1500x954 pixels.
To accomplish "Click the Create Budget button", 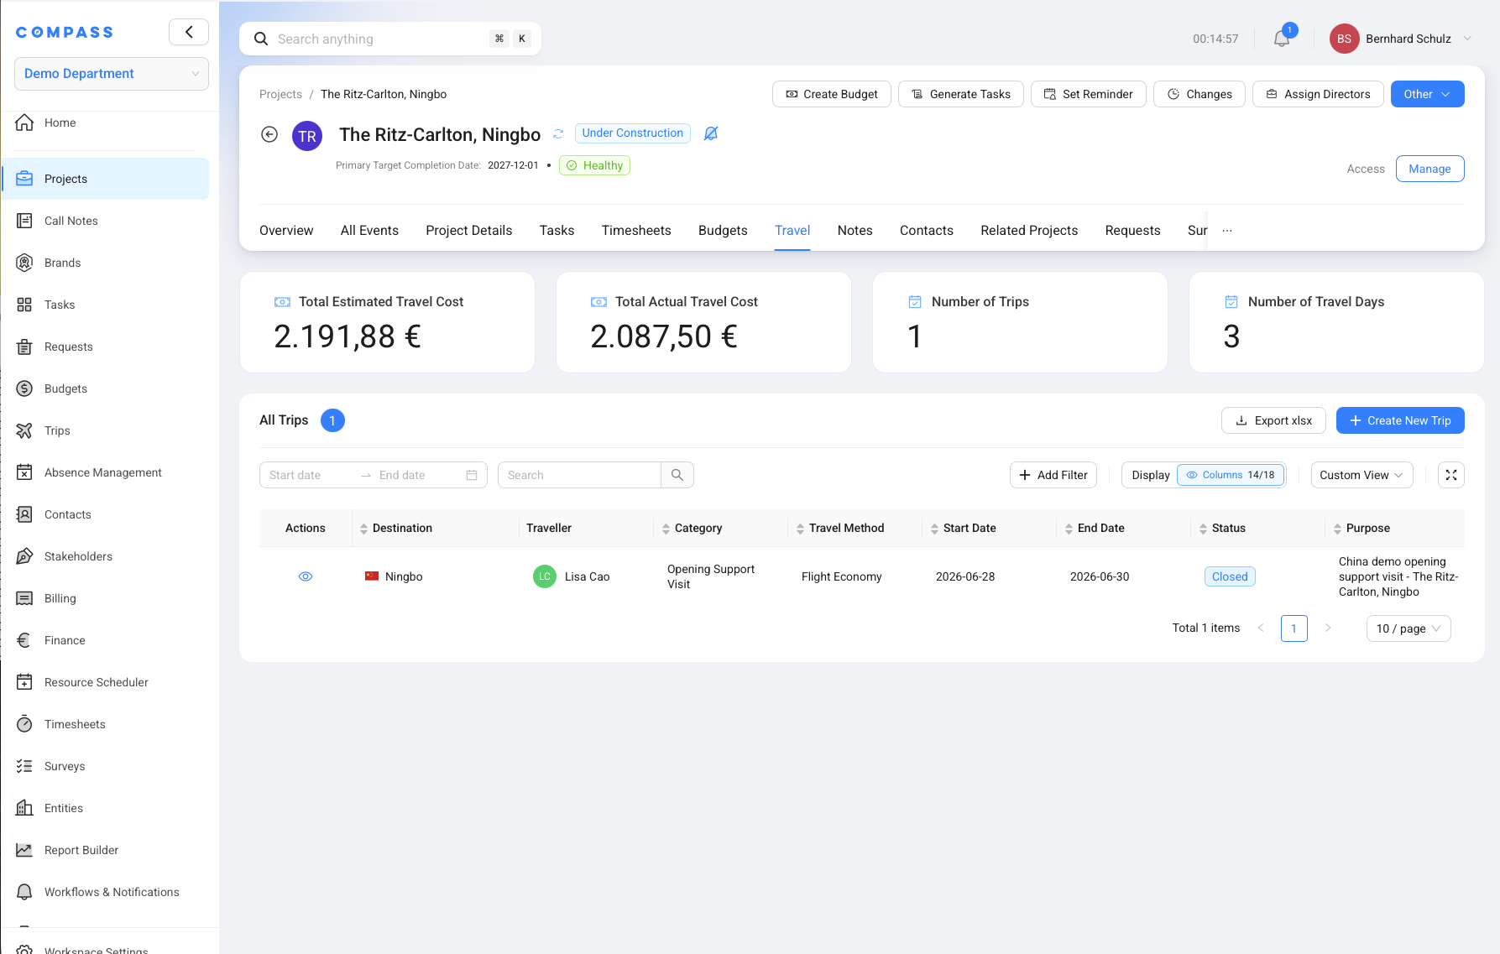I will point(832,94).
